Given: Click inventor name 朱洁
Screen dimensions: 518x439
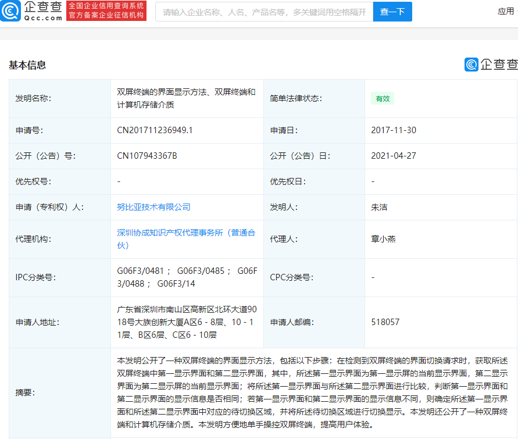Looking at the screenshot, I should [x=379, y=207].
